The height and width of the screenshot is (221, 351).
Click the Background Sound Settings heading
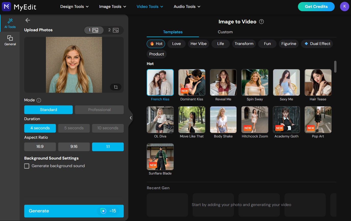[51, 158]
